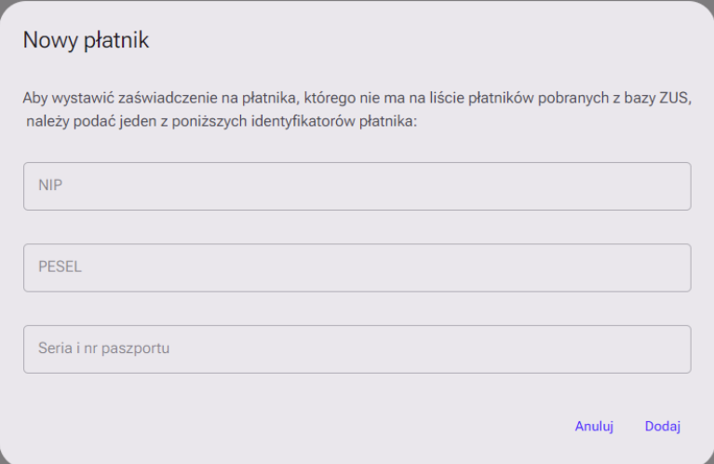Activate the passport series and number box
This screenshot has width=714, height=464.
click(357, 349)
